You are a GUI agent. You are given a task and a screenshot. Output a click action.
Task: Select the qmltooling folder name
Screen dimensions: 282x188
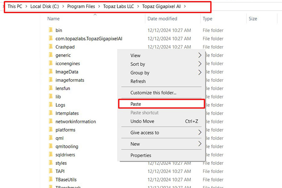coord(67,146)
